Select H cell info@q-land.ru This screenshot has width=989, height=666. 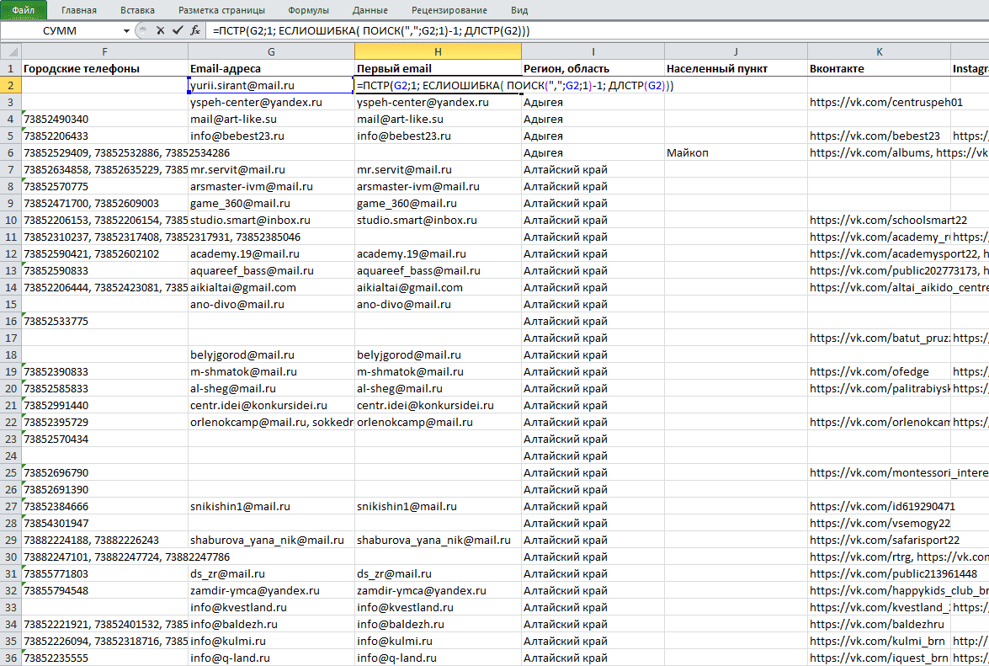[x=438, y=658]
